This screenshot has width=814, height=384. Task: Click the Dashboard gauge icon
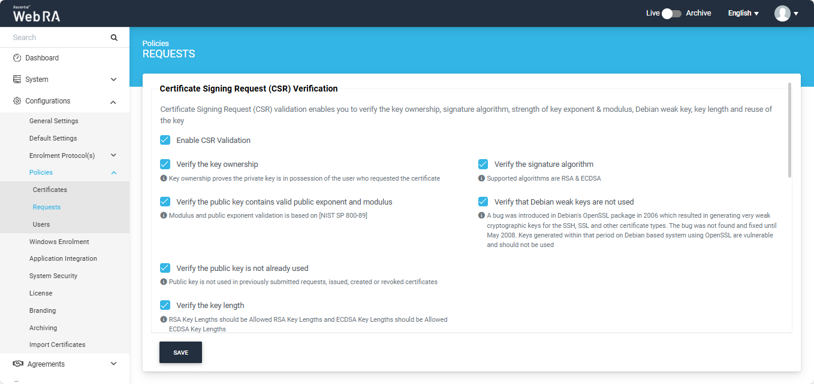tap(17, 58)
